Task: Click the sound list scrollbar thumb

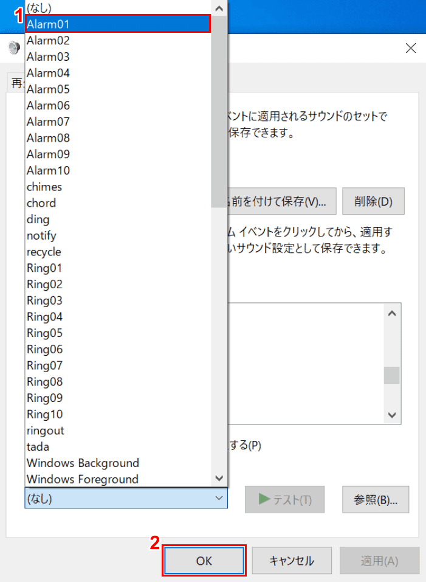Action: tap(219, 111)
